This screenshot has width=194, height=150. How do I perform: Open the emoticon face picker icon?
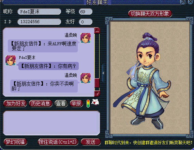(x=95, y=102)
